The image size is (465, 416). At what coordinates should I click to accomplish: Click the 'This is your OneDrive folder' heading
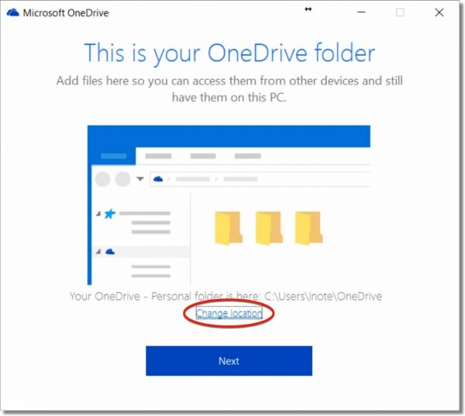click(x=229, y=53)
